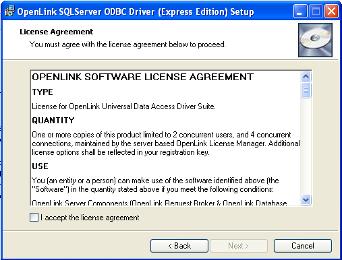Click the scroll down arrow in the license text
The height and width of the screenshot is (260, 342).
point(306,199)
